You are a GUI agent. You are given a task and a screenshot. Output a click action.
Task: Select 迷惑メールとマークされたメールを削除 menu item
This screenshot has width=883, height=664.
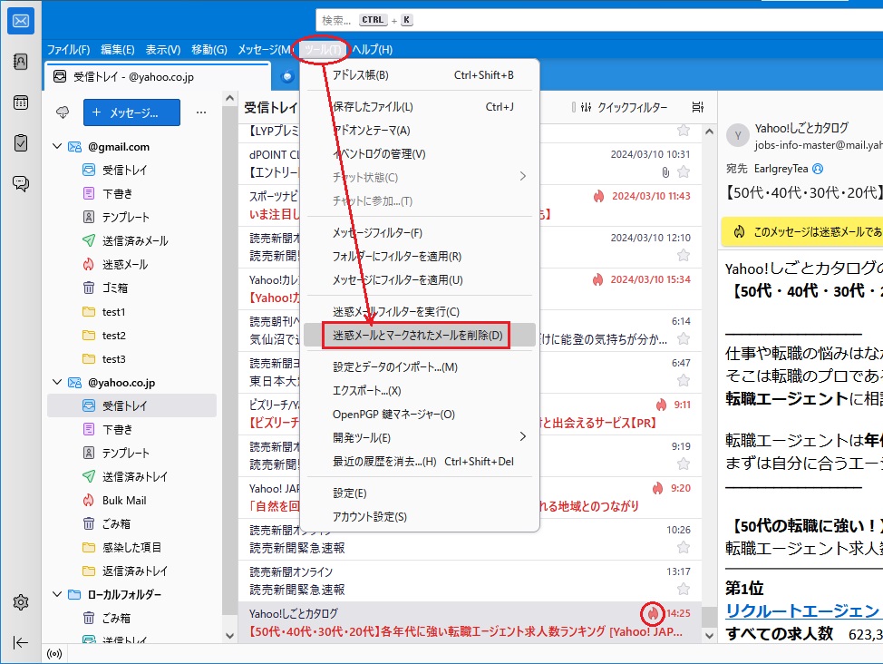click(x=419, y=336)
